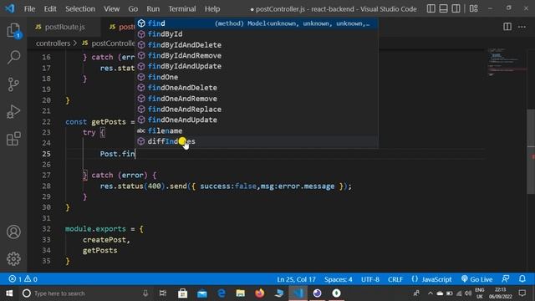Open Firefox from taskbar
The image size is (535, 301).
click(x=260, y=293)
